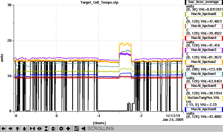Shift the plot up with the up arrow
This screenshot has height=132, width=223.
coord(17,129)
